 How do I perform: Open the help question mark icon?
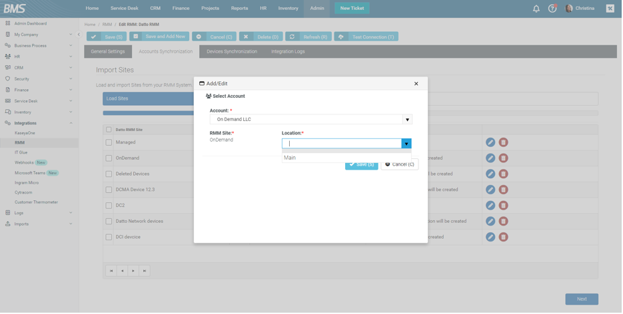tap(553, 9)
